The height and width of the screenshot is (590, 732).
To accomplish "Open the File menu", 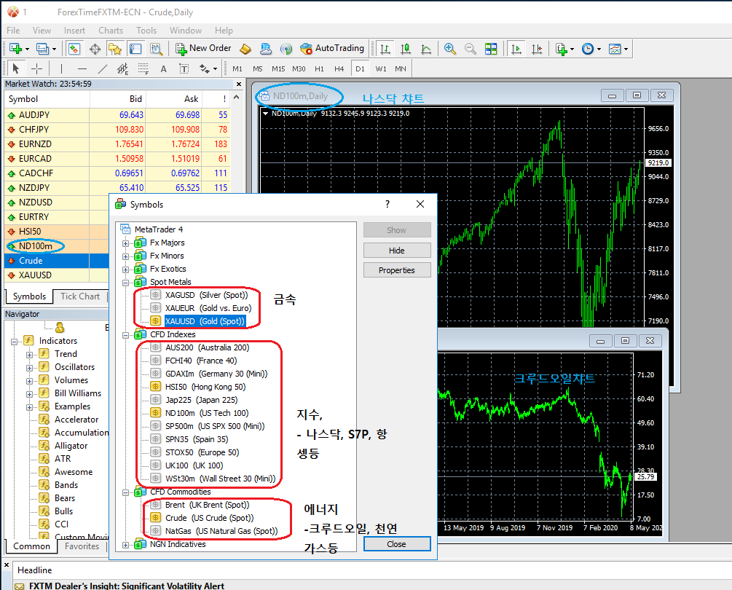I will click(x=13, y=31).
